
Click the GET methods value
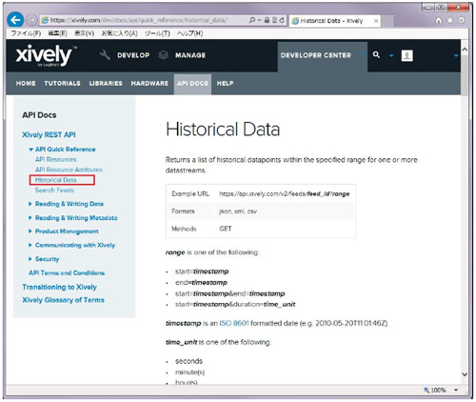(226, 229)
